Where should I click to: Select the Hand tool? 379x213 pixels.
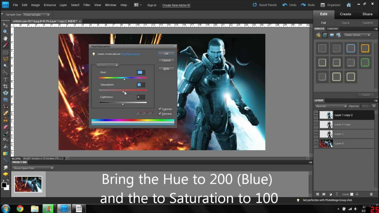[x=5, y=38]
